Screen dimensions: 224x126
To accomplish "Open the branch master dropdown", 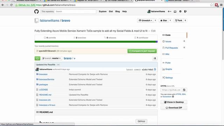I will pyautogui.click(x=51, y=58).
